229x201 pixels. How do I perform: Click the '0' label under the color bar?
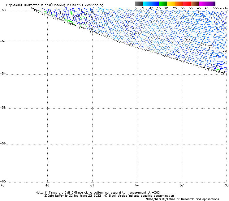[136, 8]
